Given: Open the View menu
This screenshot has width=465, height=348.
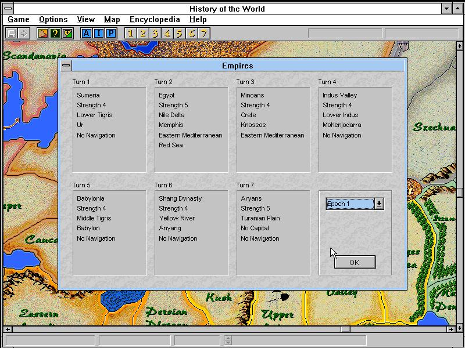Looking at the screenshot, I should pyautogui.click(x=85, y=20).
